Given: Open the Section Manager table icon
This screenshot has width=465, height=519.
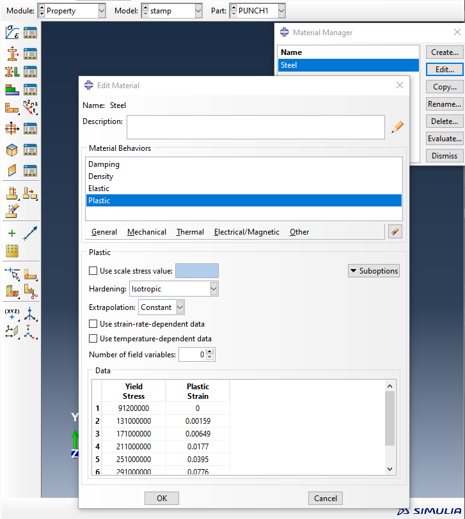Looking at the screenshot, I should pyautogui.click(x=30, y=54).
